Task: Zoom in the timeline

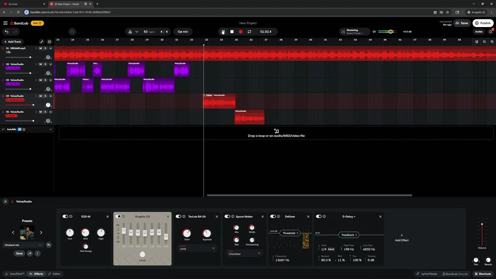Action: tap(492, 41)
